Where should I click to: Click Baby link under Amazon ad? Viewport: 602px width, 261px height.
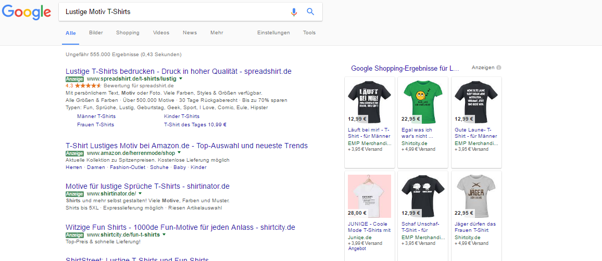179,167
